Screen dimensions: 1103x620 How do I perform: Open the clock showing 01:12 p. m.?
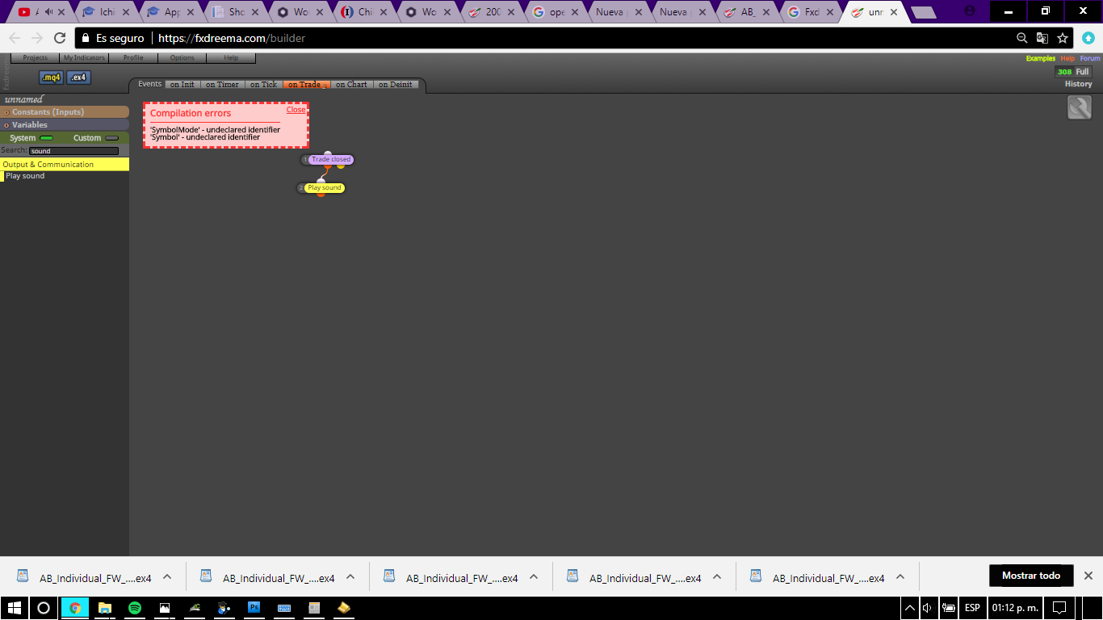[x=1015, y=608]
